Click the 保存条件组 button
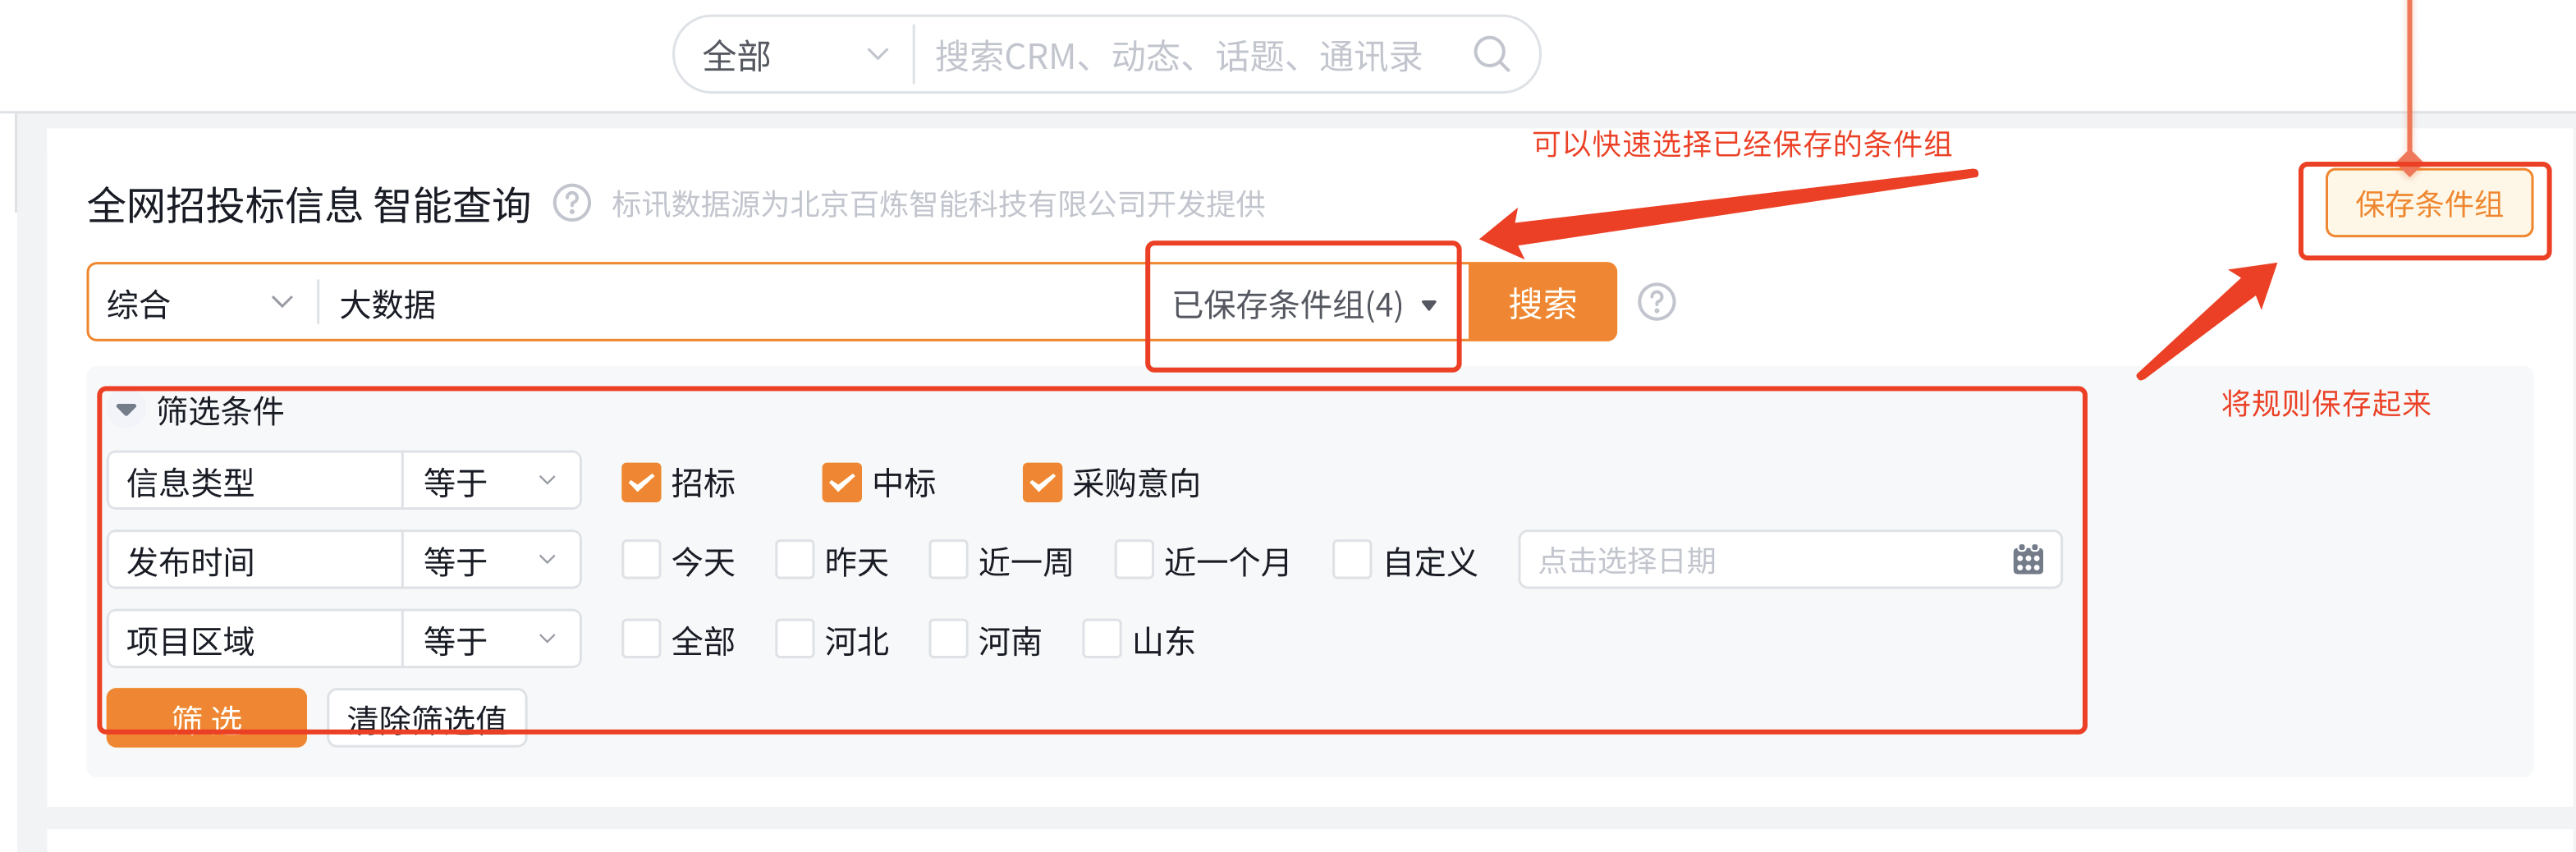The height and width of the screenshot is (852, 2576). click(x=2428, y=204)
